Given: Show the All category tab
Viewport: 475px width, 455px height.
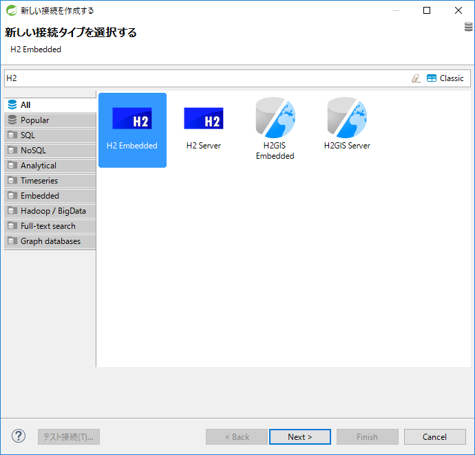Looking at the screenshot, I should [x=50, y=105].
